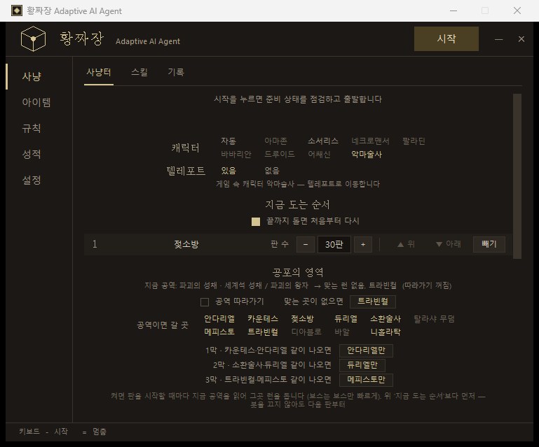Open the 성적 sidebar section
Viewport: 539px width, 447px height.
[x=32, y=154]
